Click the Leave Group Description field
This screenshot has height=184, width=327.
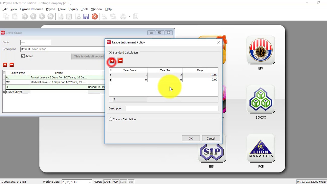(63, 49)
